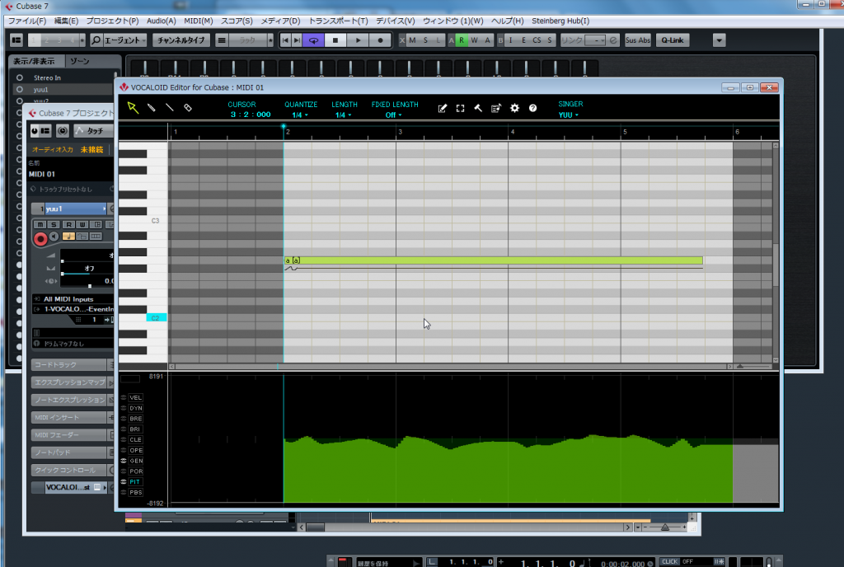Screen dimensions: 844x567
Task: Toggle visibility circle for yuu1 channel
Action: tap(20, 89)
